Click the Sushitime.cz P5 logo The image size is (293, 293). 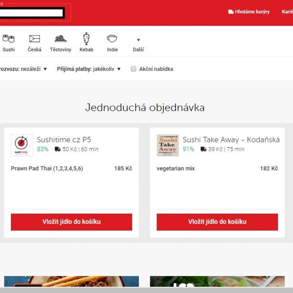(22, 145)
